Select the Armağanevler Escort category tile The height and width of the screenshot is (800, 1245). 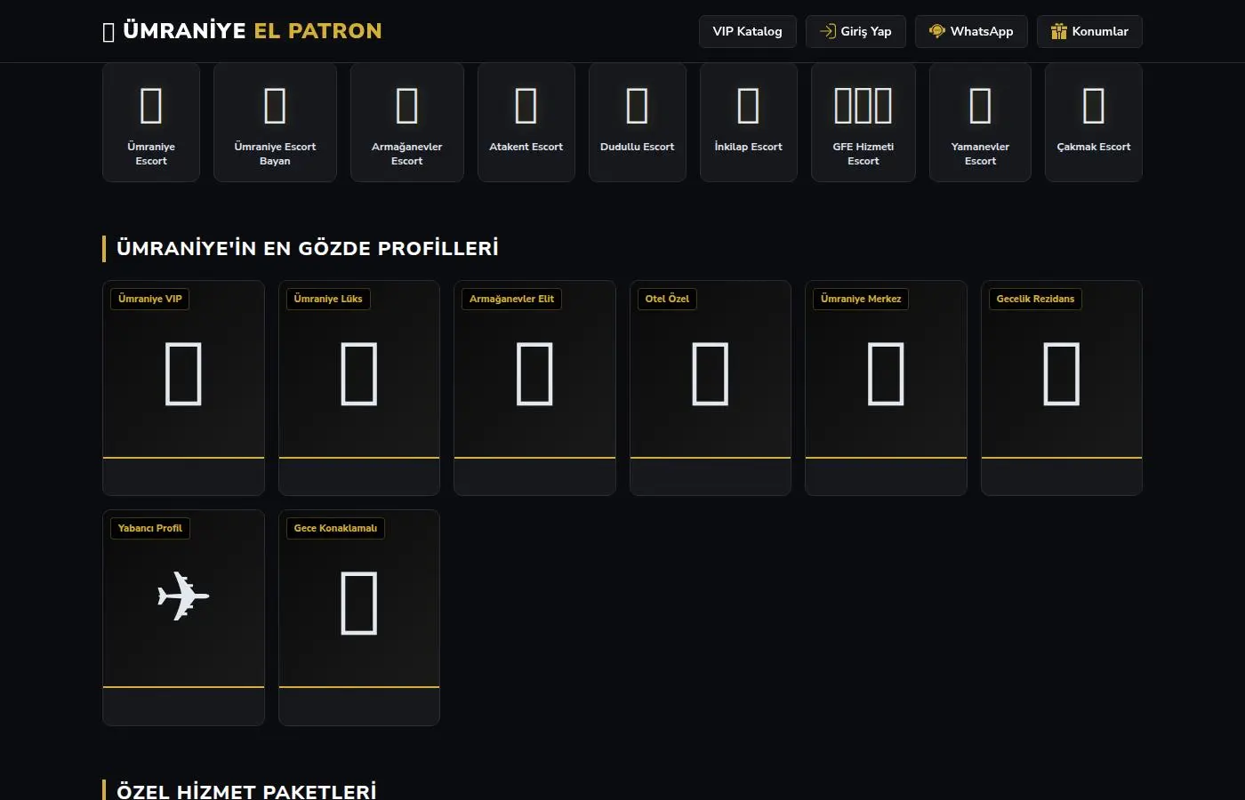pos(406,123)
